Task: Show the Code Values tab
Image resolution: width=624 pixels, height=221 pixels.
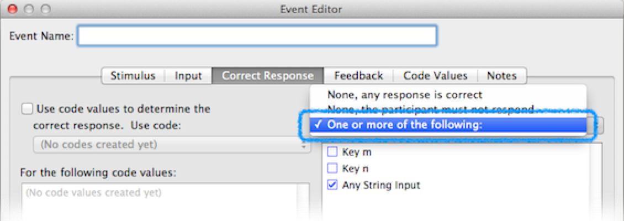Action: point(435,76)
